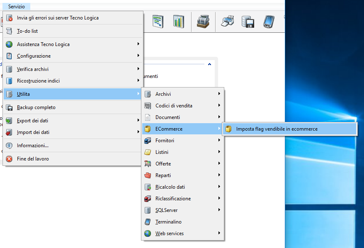Expand the Archivi submenu under Utilità
Viewport: 364px width, 248px height.
pos(163,94)
